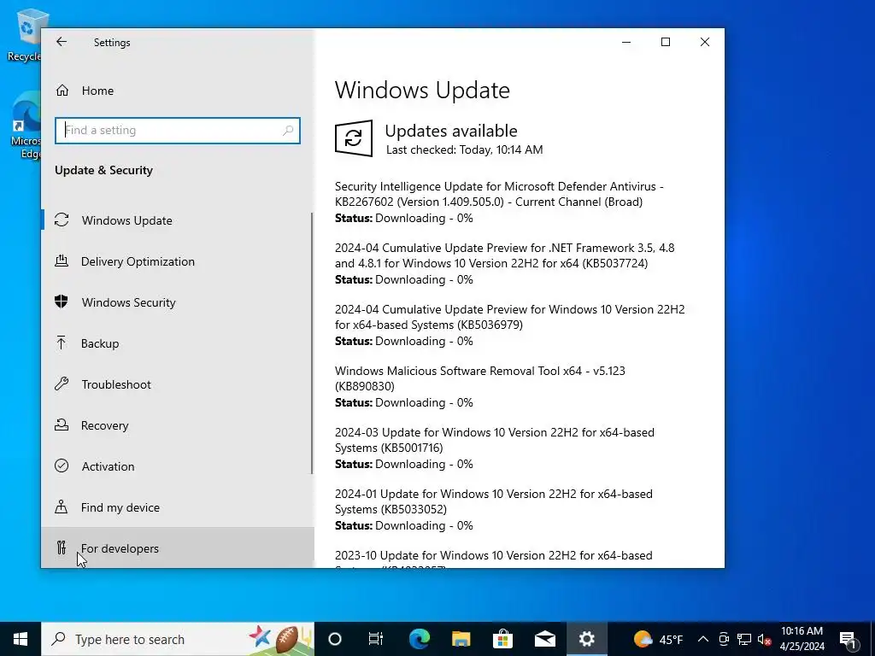Open Delivery Optimization settings
875x656 pixels.
tap(178, 261)
